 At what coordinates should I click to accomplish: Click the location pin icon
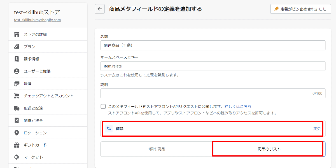pos(17,133)
